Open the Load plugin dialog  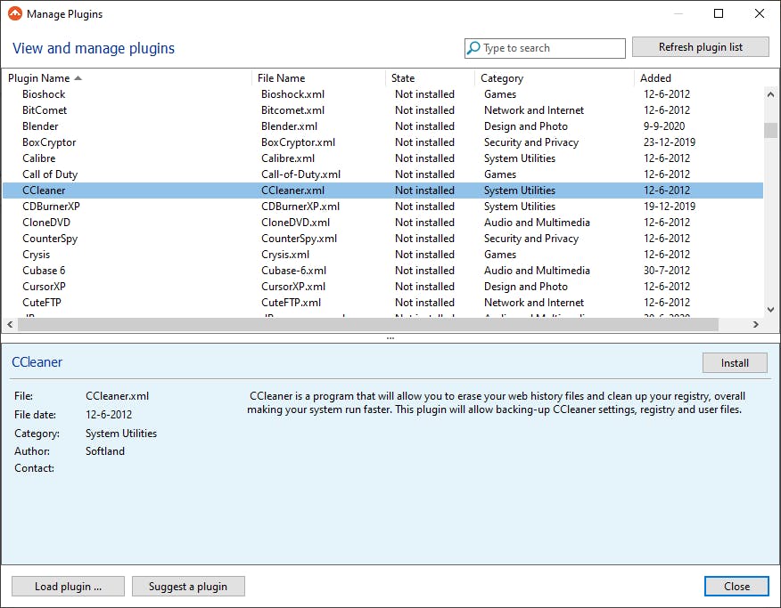coord(68,587)
